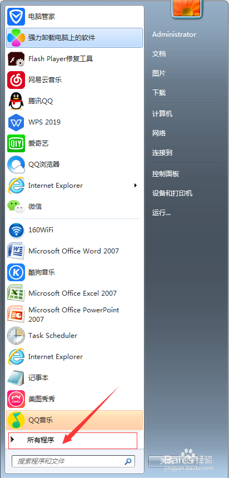Open 控制面板
The height and width of the screenshot is (478, 229).
pyautogui.click(x=166, y=174)
